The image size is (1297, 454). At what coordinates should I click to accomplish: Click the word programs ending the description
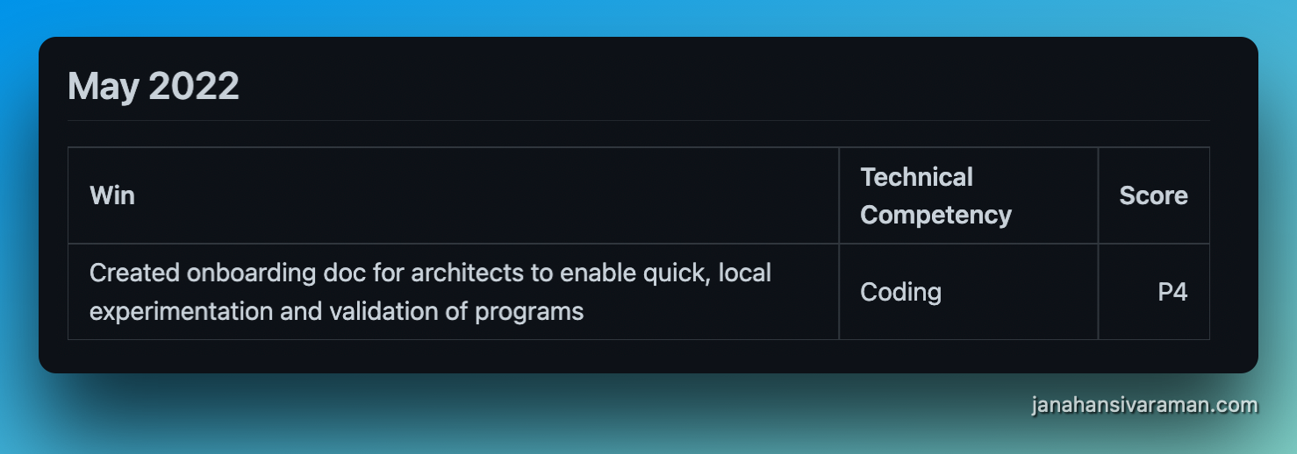coord(529,312)
